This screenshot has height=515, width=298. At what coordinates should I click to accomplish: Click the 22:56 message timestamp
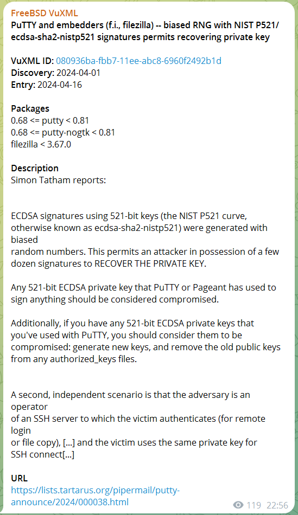(277, 505)
